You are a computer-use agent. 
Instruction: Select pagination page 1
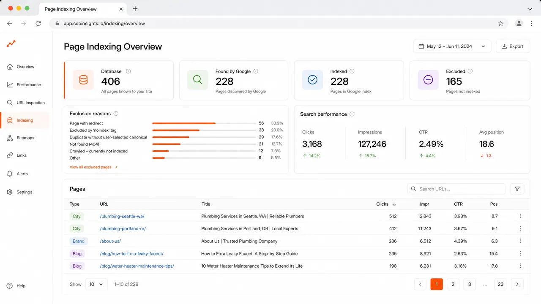437,284
